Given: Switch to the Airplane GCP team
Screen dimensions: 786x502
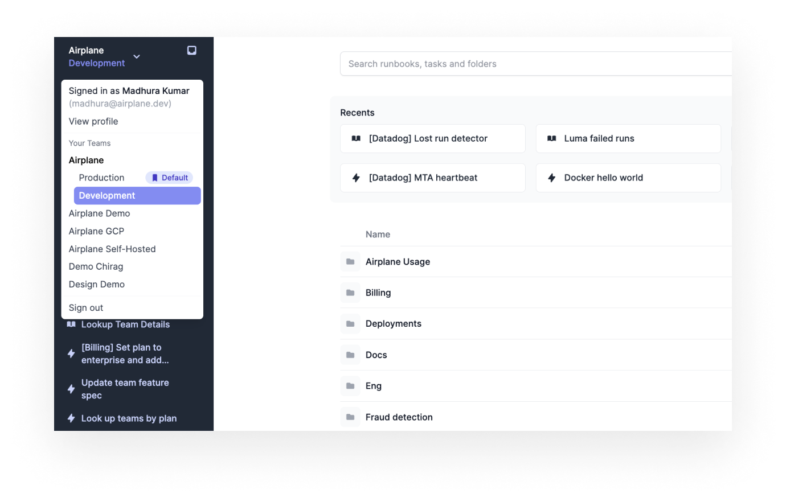Looking at the screenshot, I should click(96, 231).
